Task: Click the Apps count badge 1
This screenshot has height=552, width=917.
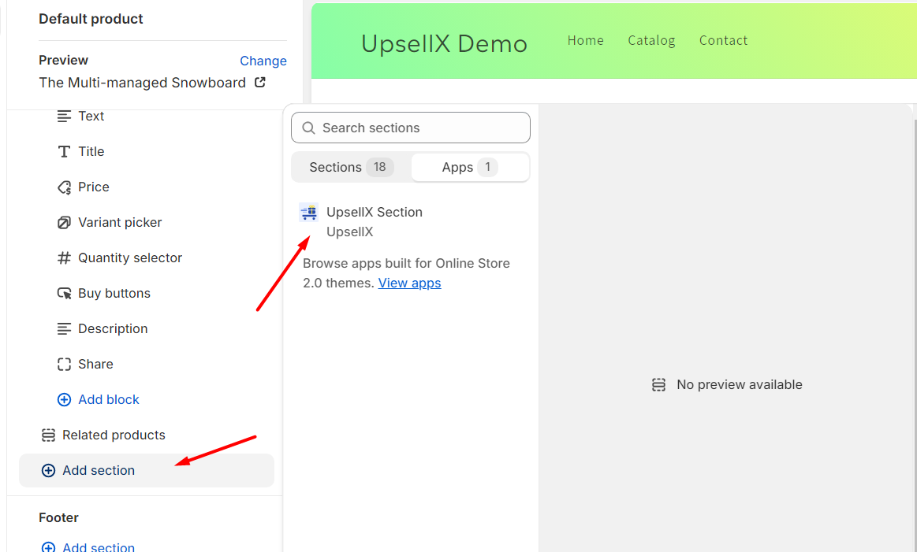Action: (x=487, y=167)
